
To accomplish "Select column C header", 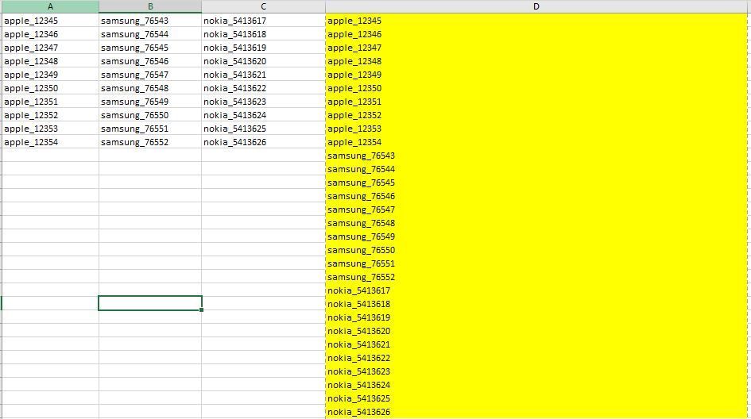I will [263, 6].
